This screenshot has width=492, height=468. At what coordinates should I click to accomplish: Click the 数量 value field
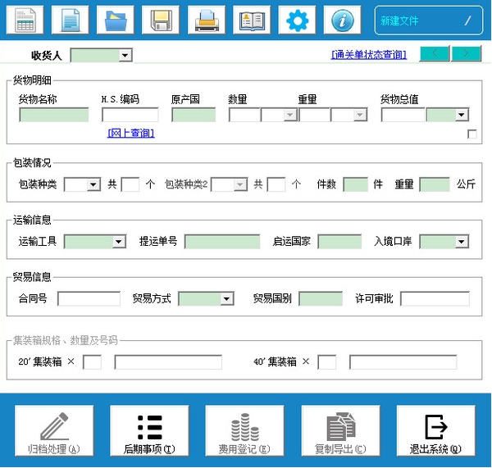tap(244, 115)
